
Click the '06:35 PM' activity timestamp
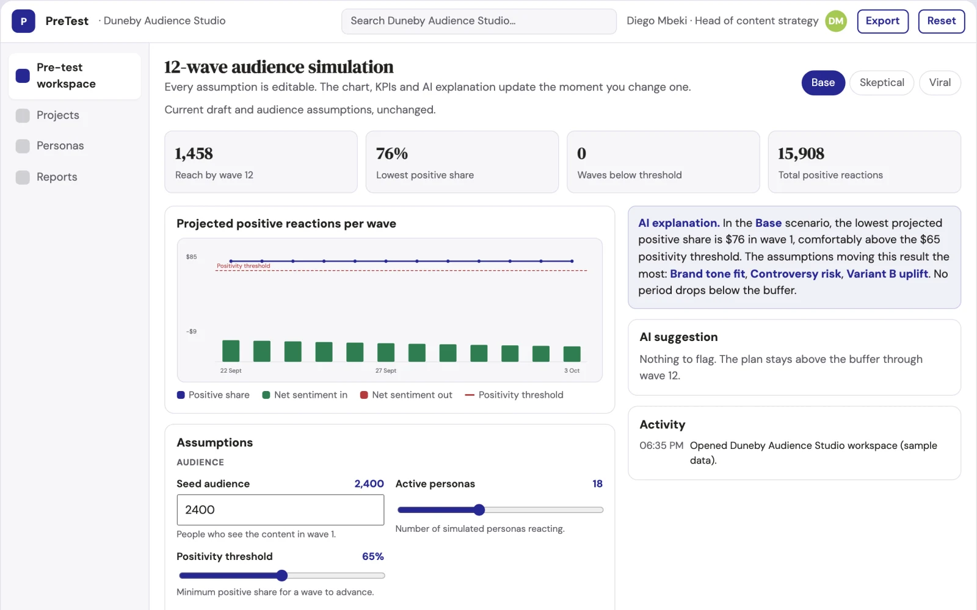click(661, 445)
